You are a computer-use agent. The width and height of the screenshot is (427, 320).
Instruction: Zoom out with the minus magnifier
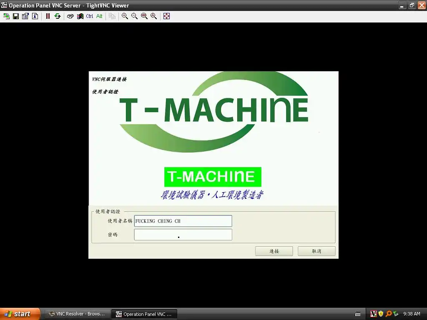(134, 16)
